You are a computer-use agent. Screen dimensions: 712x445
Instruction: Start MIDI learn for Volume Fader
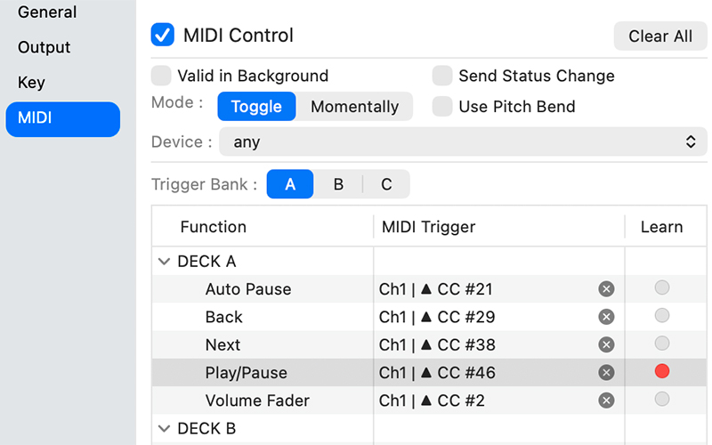coord(662,400)
